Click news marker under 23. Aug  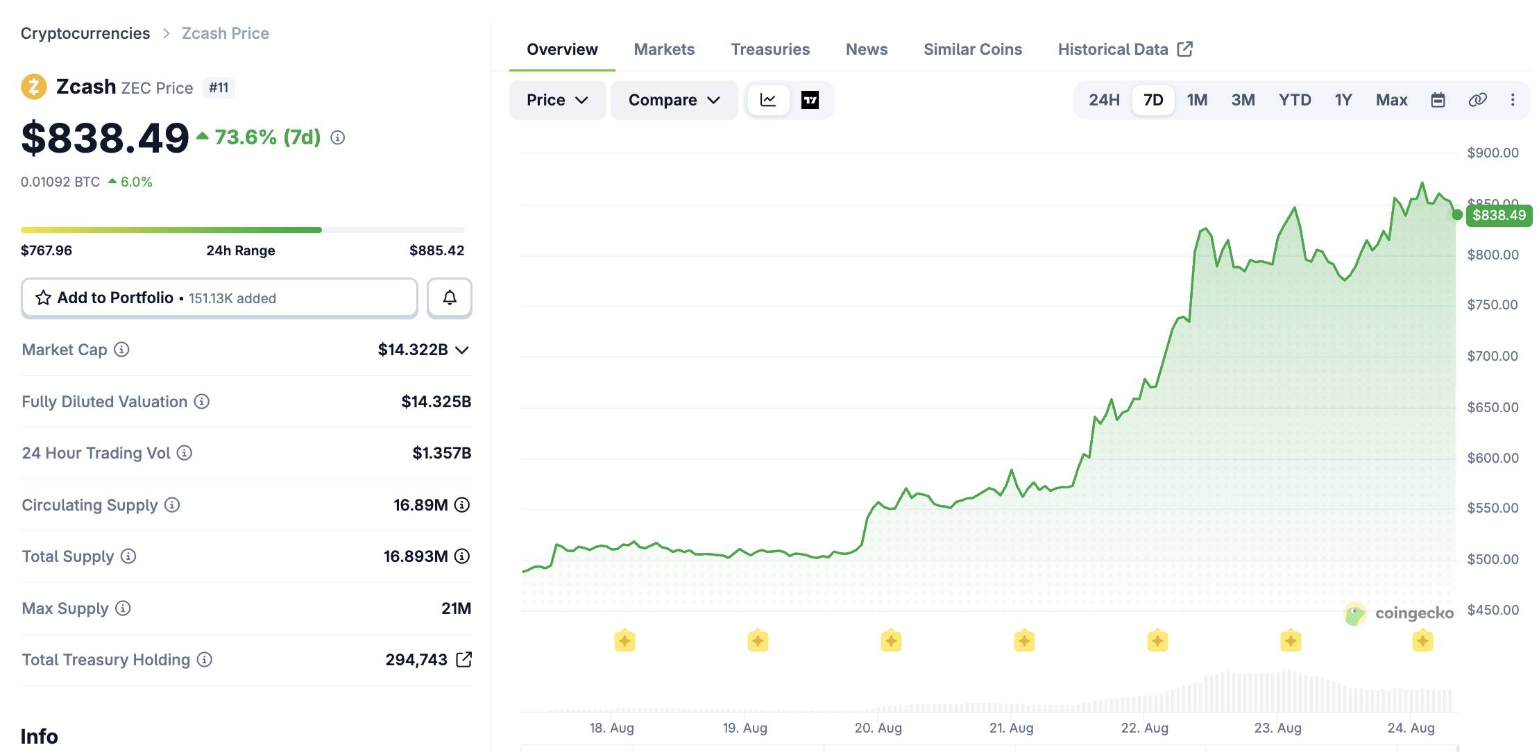coord(1291,640)
